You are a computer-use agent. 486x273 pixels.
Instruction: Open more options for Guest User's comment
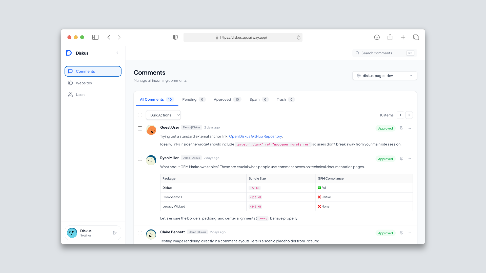click(409, 128)
